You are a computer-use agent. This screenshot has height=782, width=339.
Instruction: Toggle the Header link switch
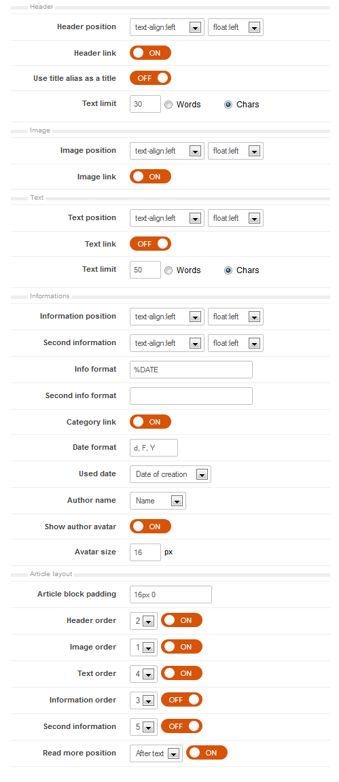tap(150, 52)
